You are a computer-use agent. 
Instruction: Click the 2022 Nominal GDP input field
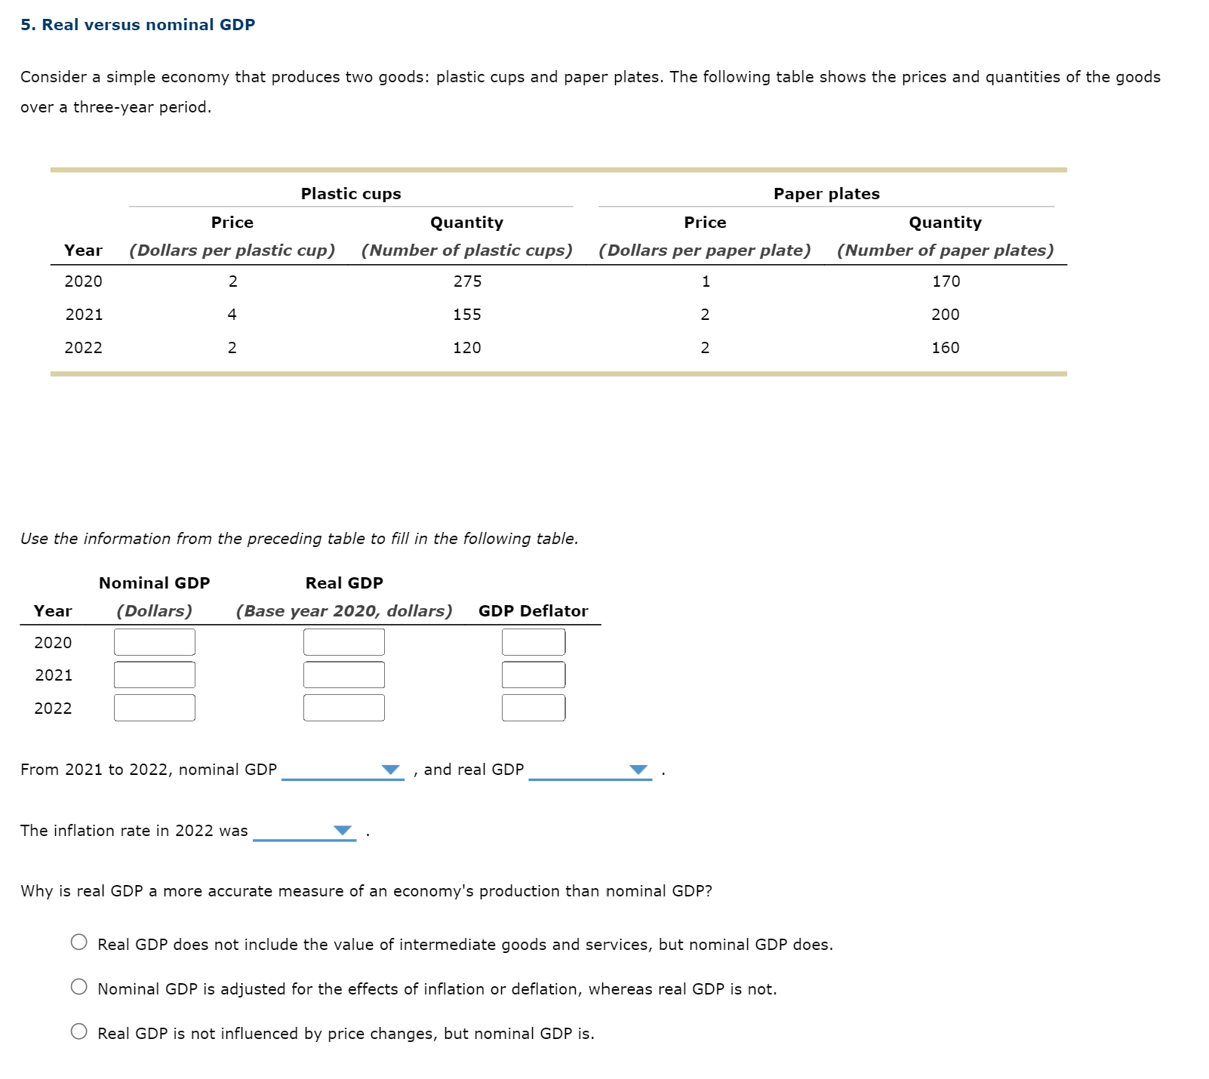coord(154,707)
